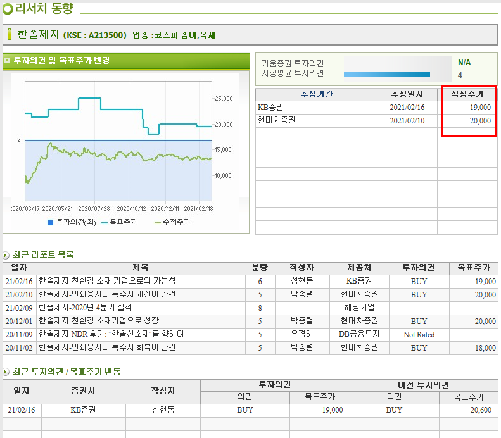Sort by the 추정기관 column header

[x=317, y=94]
